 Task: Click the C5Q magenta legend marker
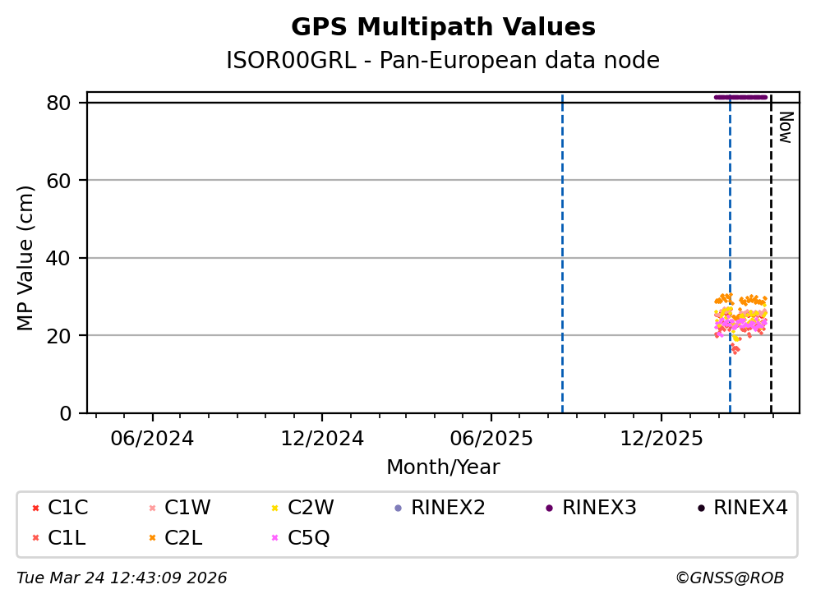[274, 538]
